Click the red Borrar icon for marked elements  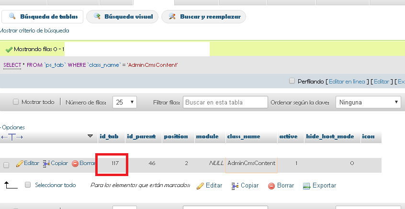click(x=271, y=186)
